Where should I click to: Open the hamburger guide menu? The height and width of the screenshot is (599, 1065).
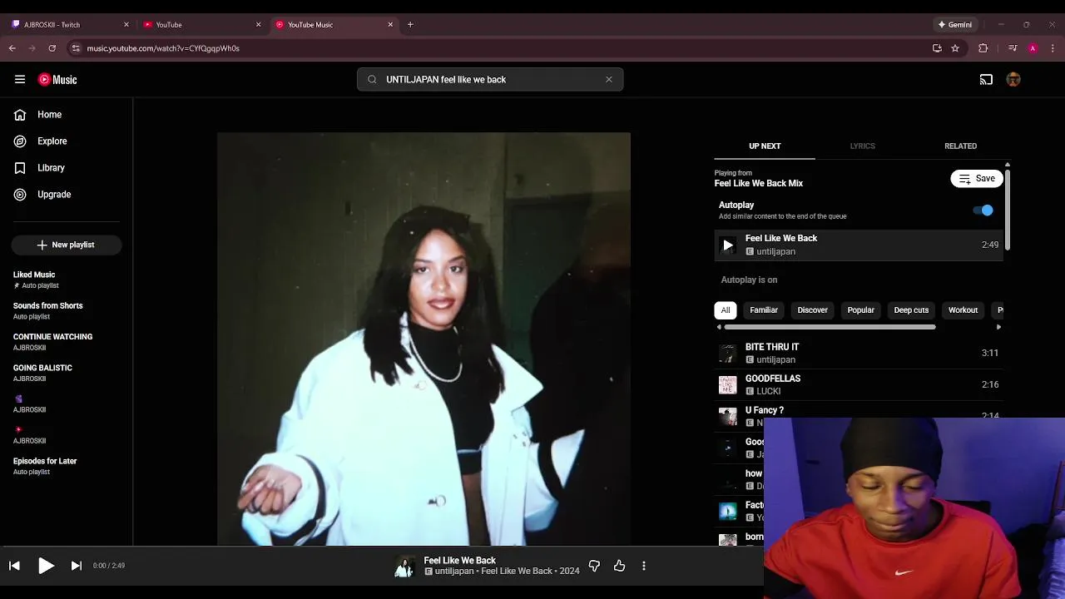[x=20, y=79]
